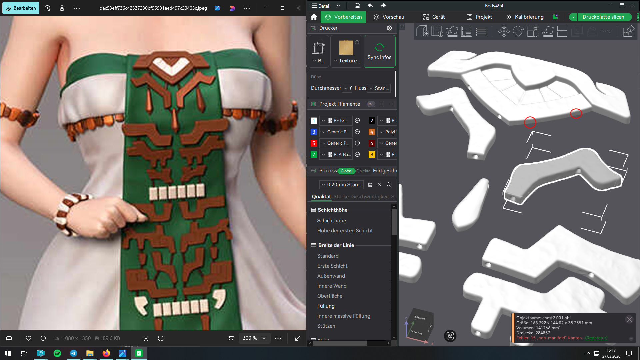Delete image with trash icon in Photos

point(62,8)
